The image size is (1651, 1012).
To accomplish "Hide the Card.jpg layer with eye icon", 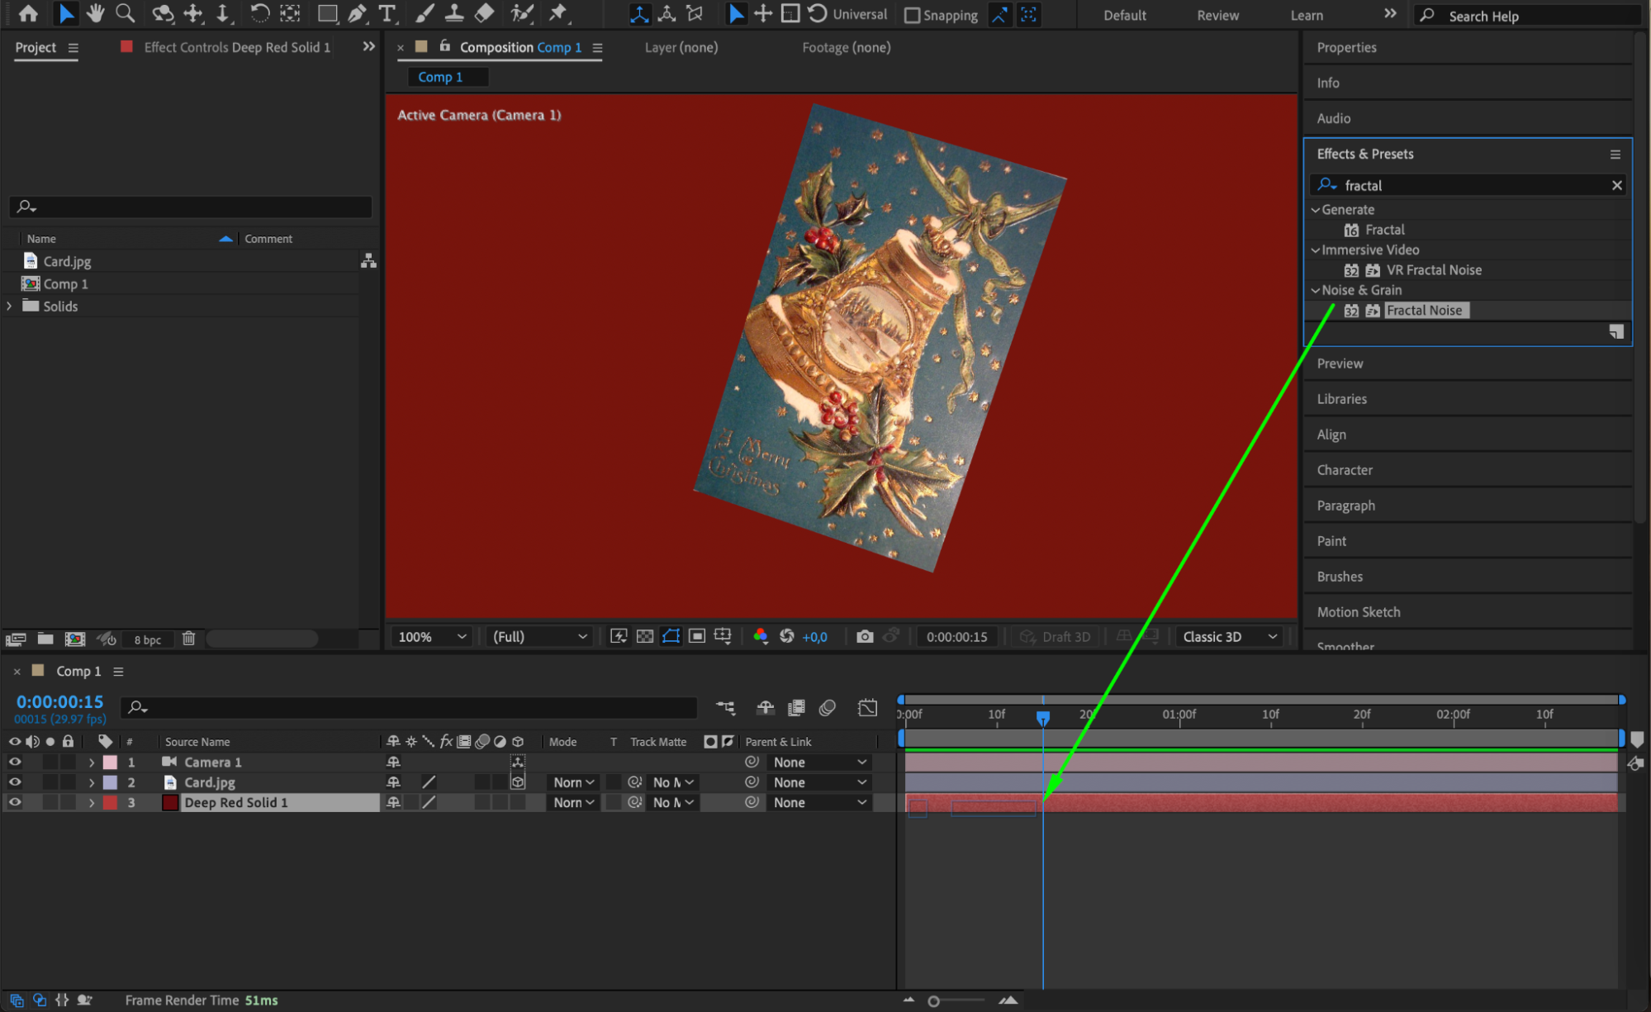I will [x=15, y=782].
